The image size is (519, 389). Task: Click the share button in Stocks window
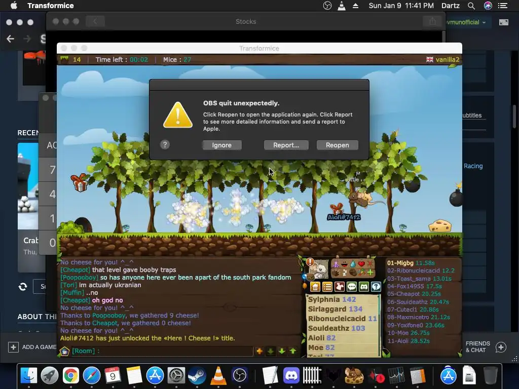coord(432,21)
